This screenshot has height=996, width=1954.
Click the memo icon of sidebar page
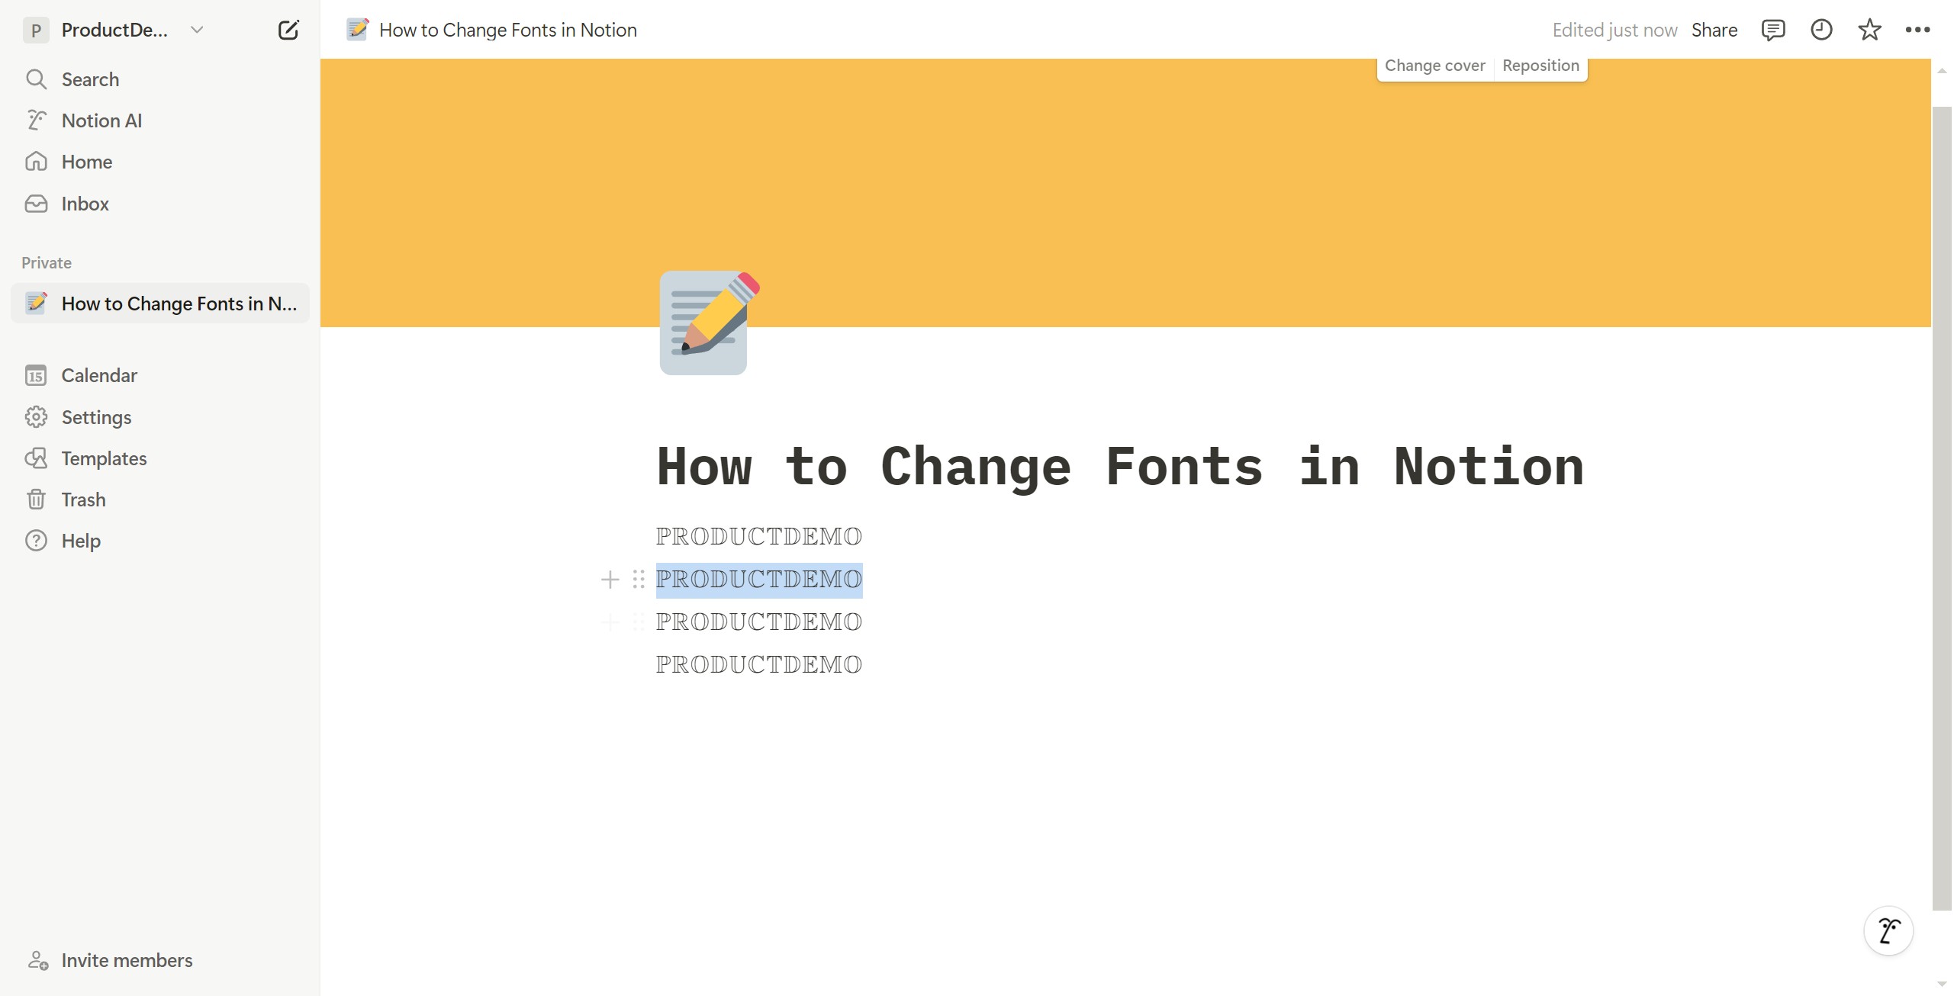click(36, 304)
